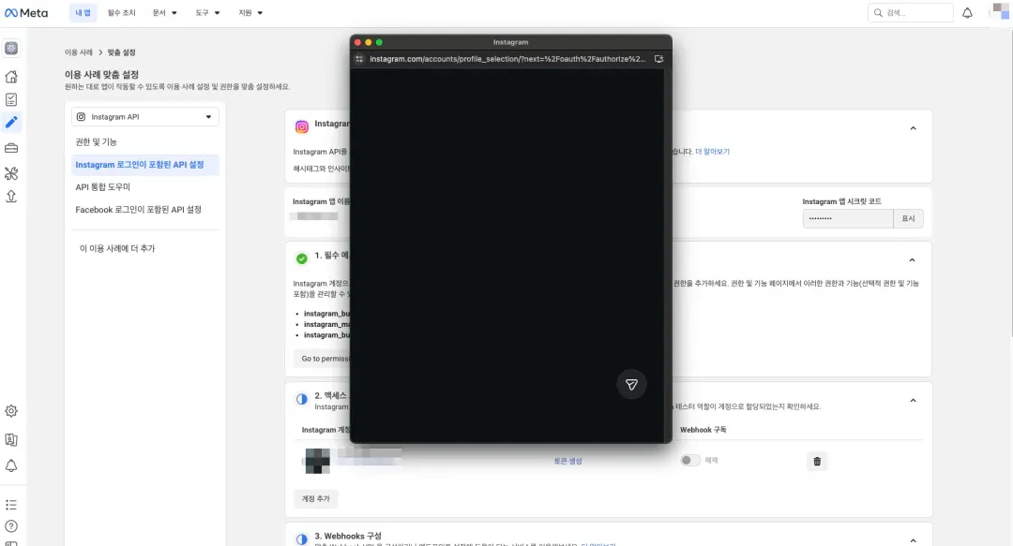Click the sidebar alerts bell icon

pos(11,466)
